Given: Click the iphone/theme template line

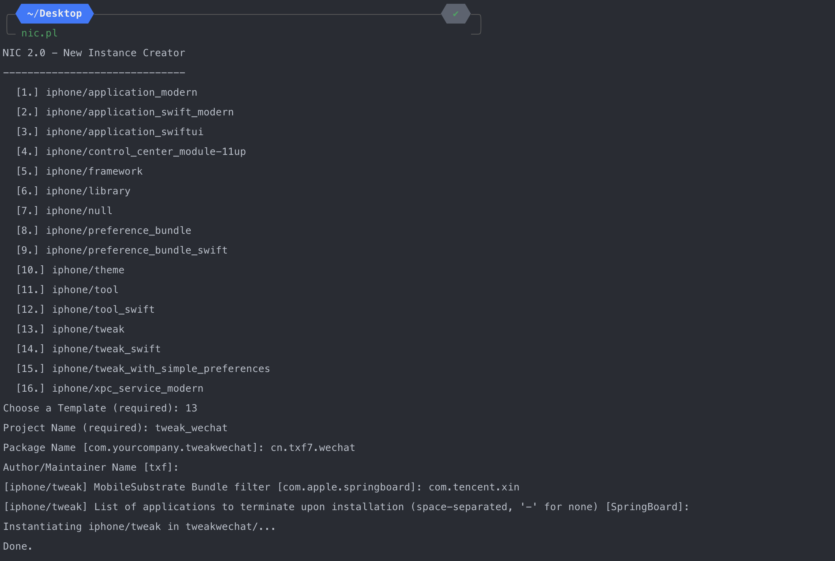Looking at the screenshot, I should click(x=70, y=270).
